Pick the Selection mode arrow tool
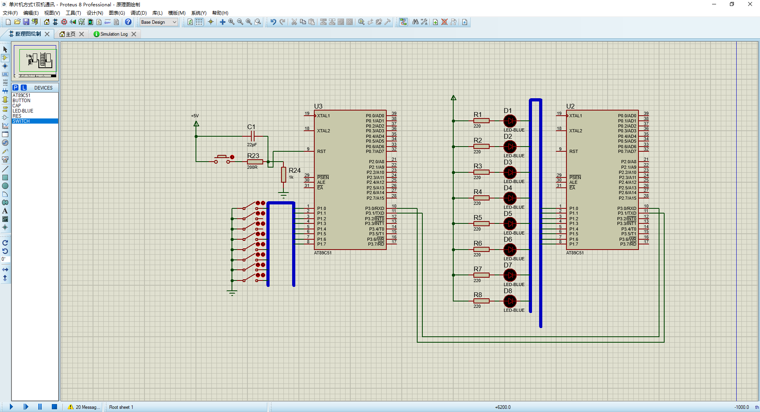The image size is (760, 412). coord(5,49)
